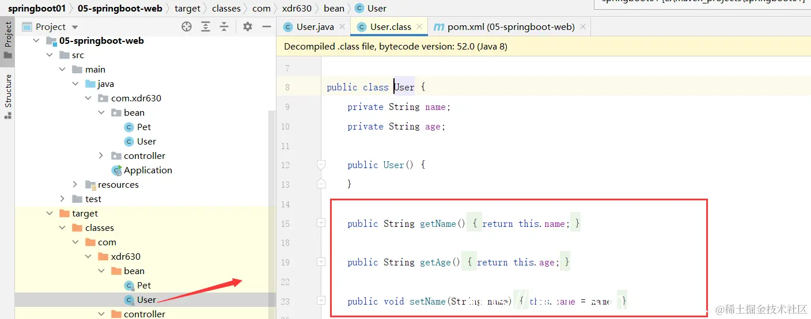Collapse the java source folder chevron
This screenshot has width=811, height=319.
(x=75, y=84)
